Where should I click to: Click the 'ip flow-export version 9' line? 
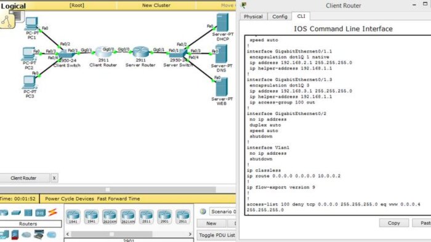(x=281, y=187)
